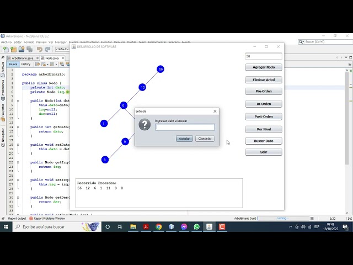The image size is (353, 265).
Task: Click the Undo arrow icon
Action: point(40,49)
